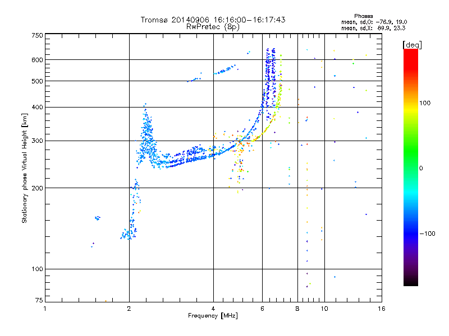Click the 'mean, sd,X: 89.9, 23.3' statistic
The width and height of the screenshot is (449, 336).
coord(373,28)
